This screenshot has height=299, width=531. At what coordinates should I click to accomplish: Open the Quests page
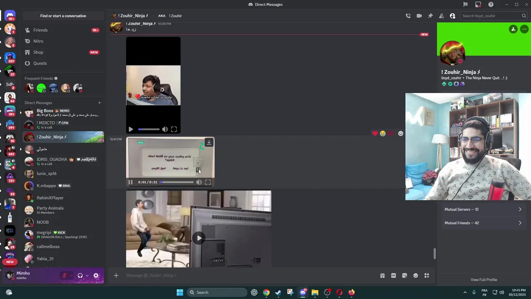(63, 63)
